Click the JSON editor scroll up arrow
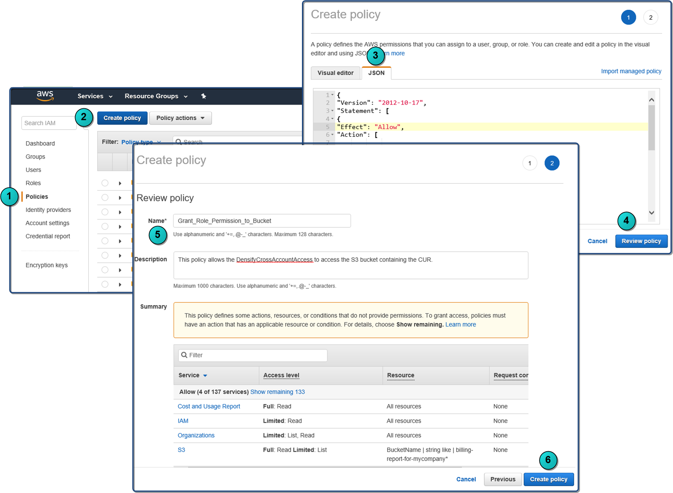 point(651,100)
